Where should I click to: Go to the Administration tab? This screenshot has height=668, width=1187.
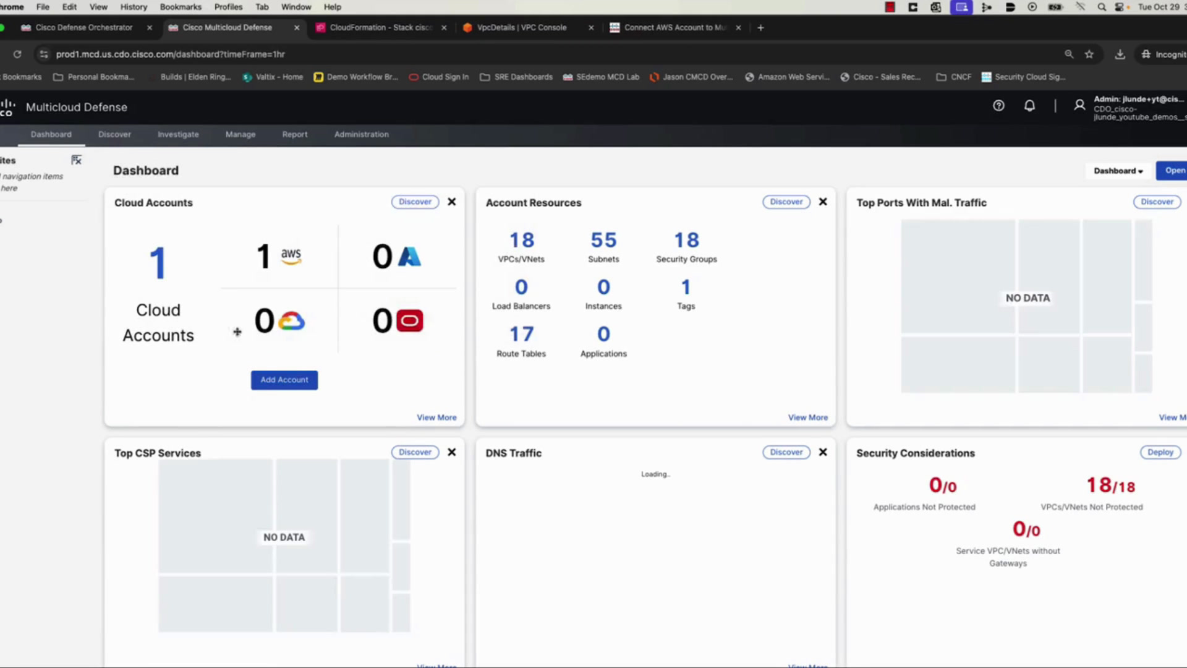tap(362, 134)
